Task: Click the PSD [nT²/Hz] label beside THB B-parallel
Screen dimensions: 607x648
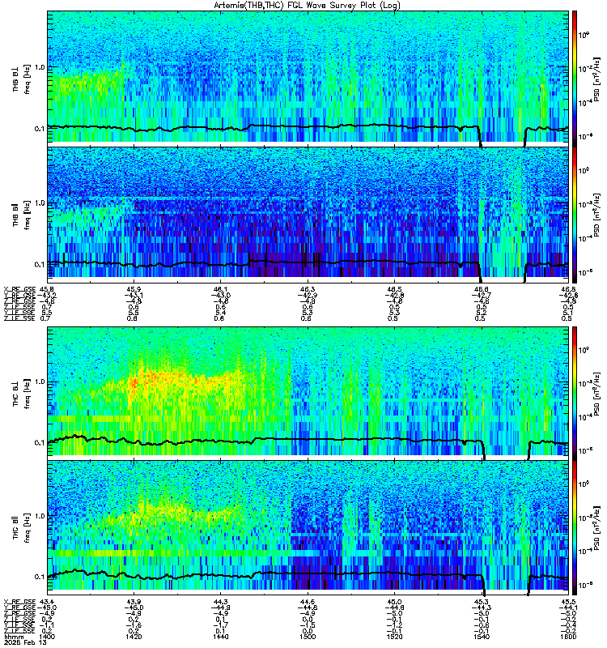Action: pos(597,215)
